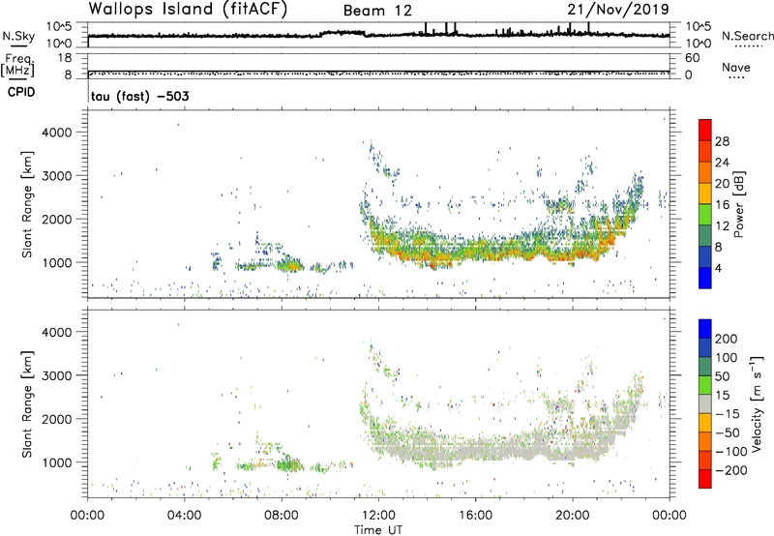This screenshot has width=774, height=536.
Task: Click the 'Time UT' axis label
Action: pyautogui.click(x=378, y=530)
